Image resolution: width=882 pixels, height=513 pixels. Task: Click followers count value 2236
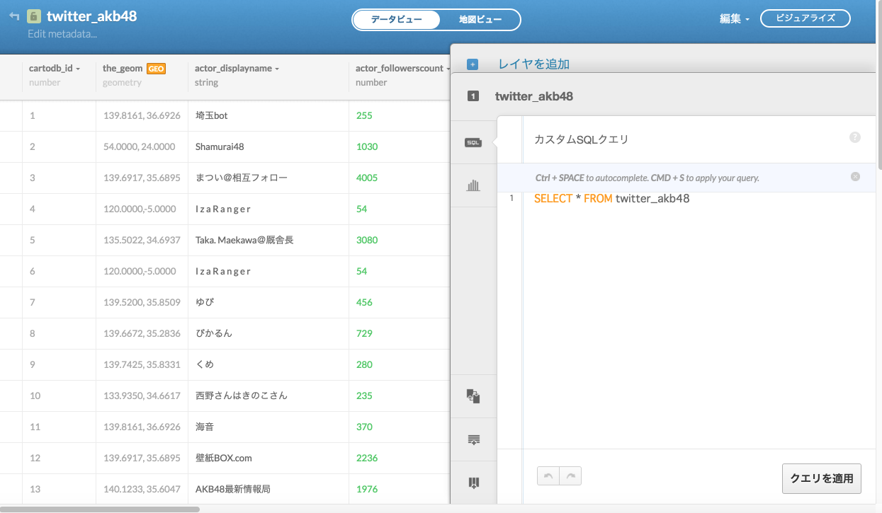pos(367,458)
